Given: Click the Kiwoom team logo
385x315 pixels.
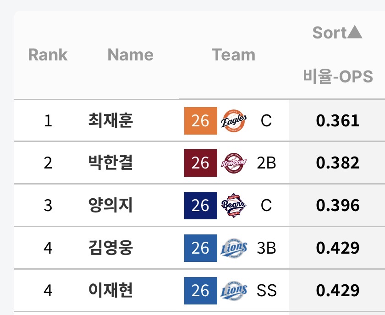Looking at the screenshot, I should [x=234, y=163].
